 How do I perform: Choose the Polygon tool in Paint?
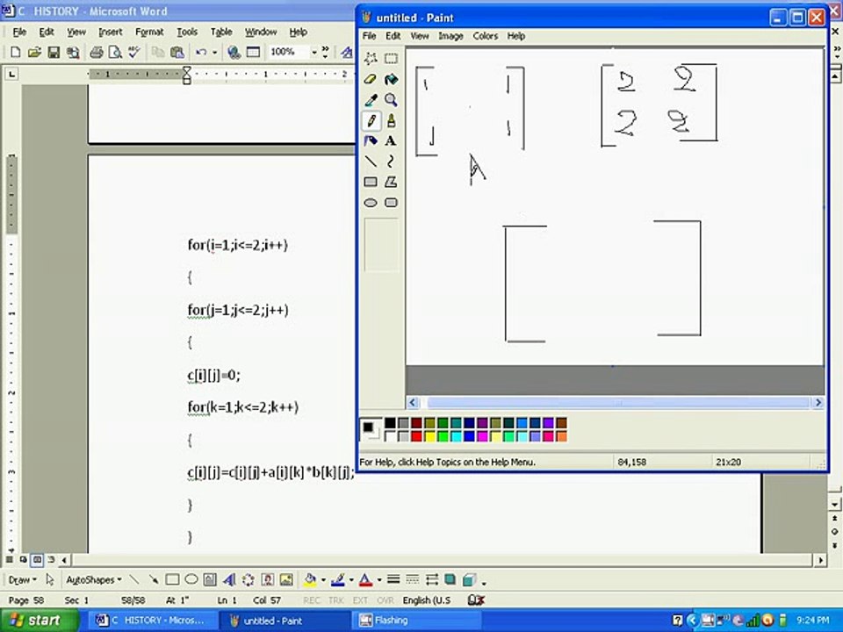(391, 182)
